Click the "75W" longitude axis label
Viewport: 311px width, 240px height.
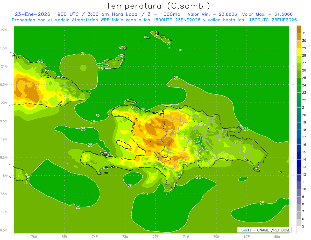coord(65,236)
